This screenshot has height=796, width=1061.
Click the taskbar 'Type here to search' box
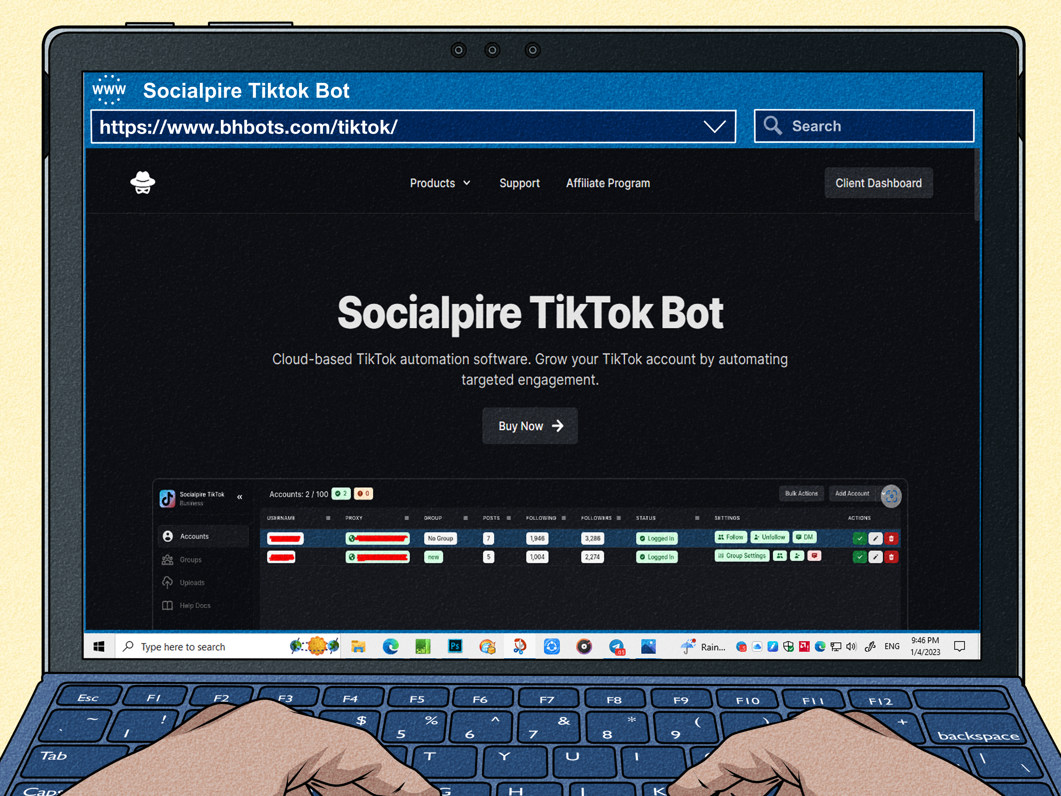[x=228, y=647]
